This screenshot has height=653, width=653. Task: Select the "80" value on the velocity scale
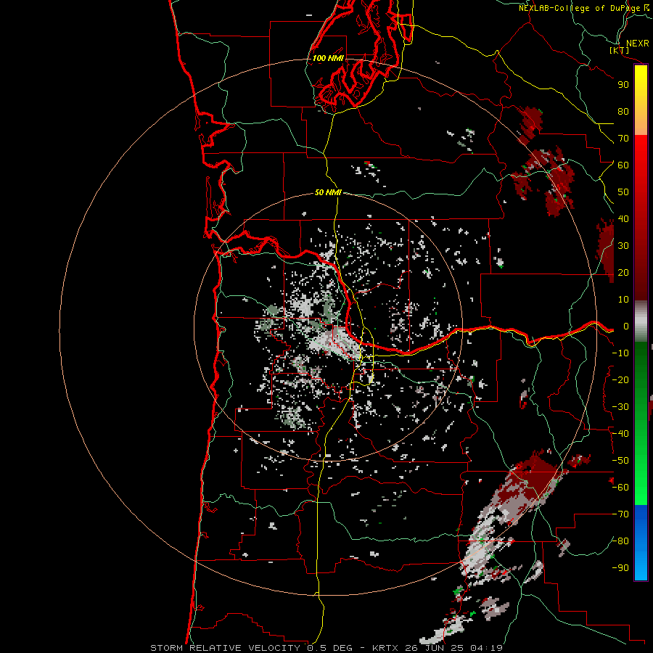623,112
